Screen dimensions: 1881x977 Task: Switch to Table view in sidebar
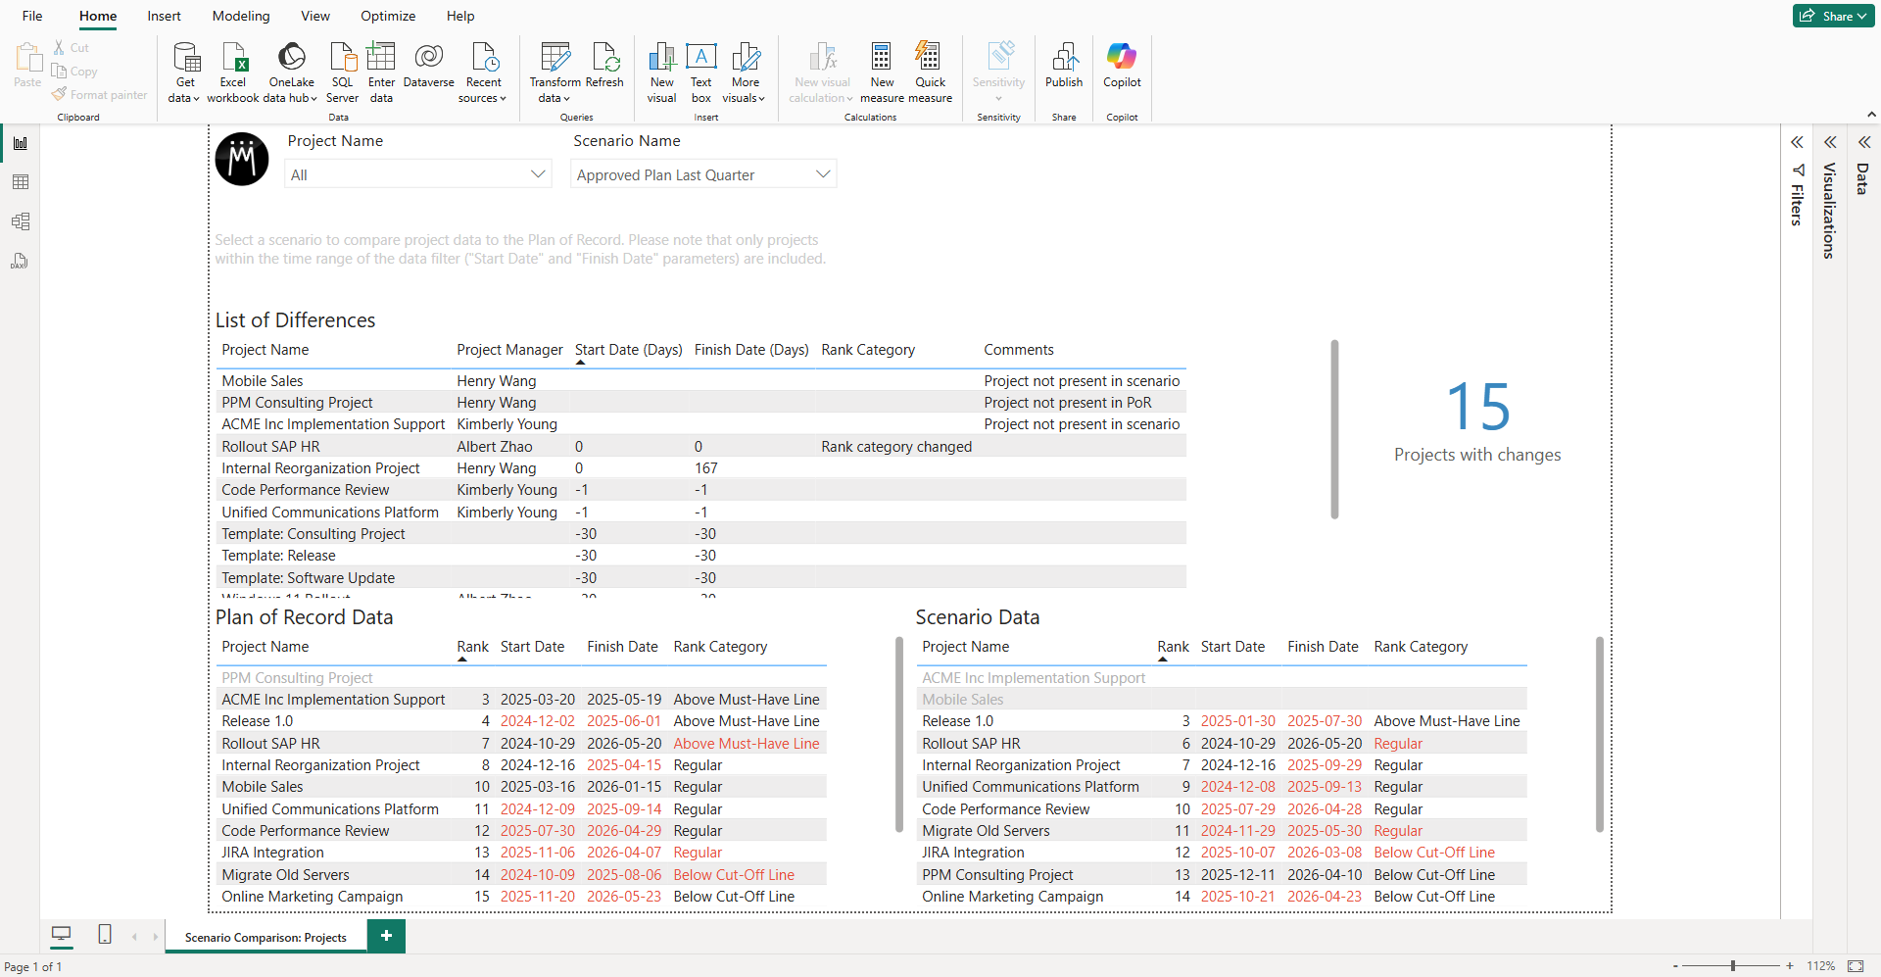(20, 182)
